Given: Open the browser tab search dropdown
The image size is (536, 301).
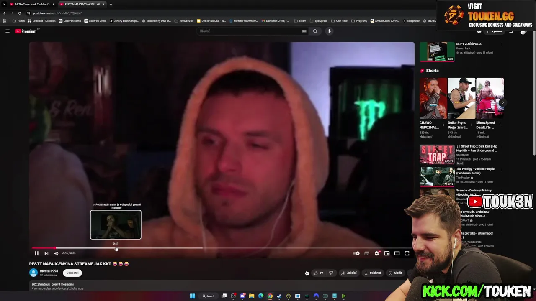Looking at the screenshot, I should pos(4,4).
